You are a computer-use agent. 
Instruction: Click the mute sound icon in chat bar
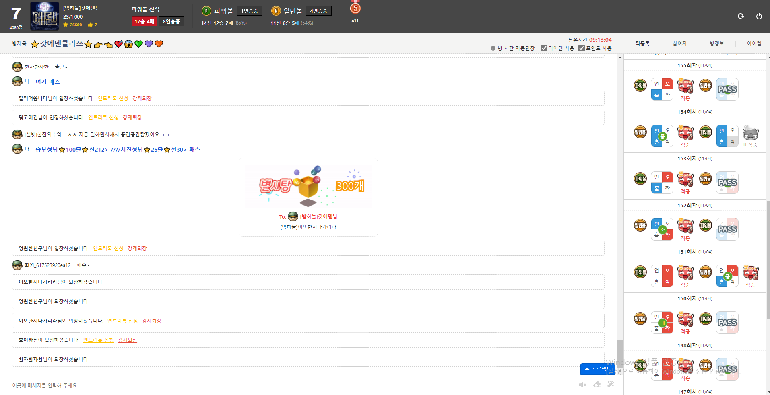tap(583, 385)
